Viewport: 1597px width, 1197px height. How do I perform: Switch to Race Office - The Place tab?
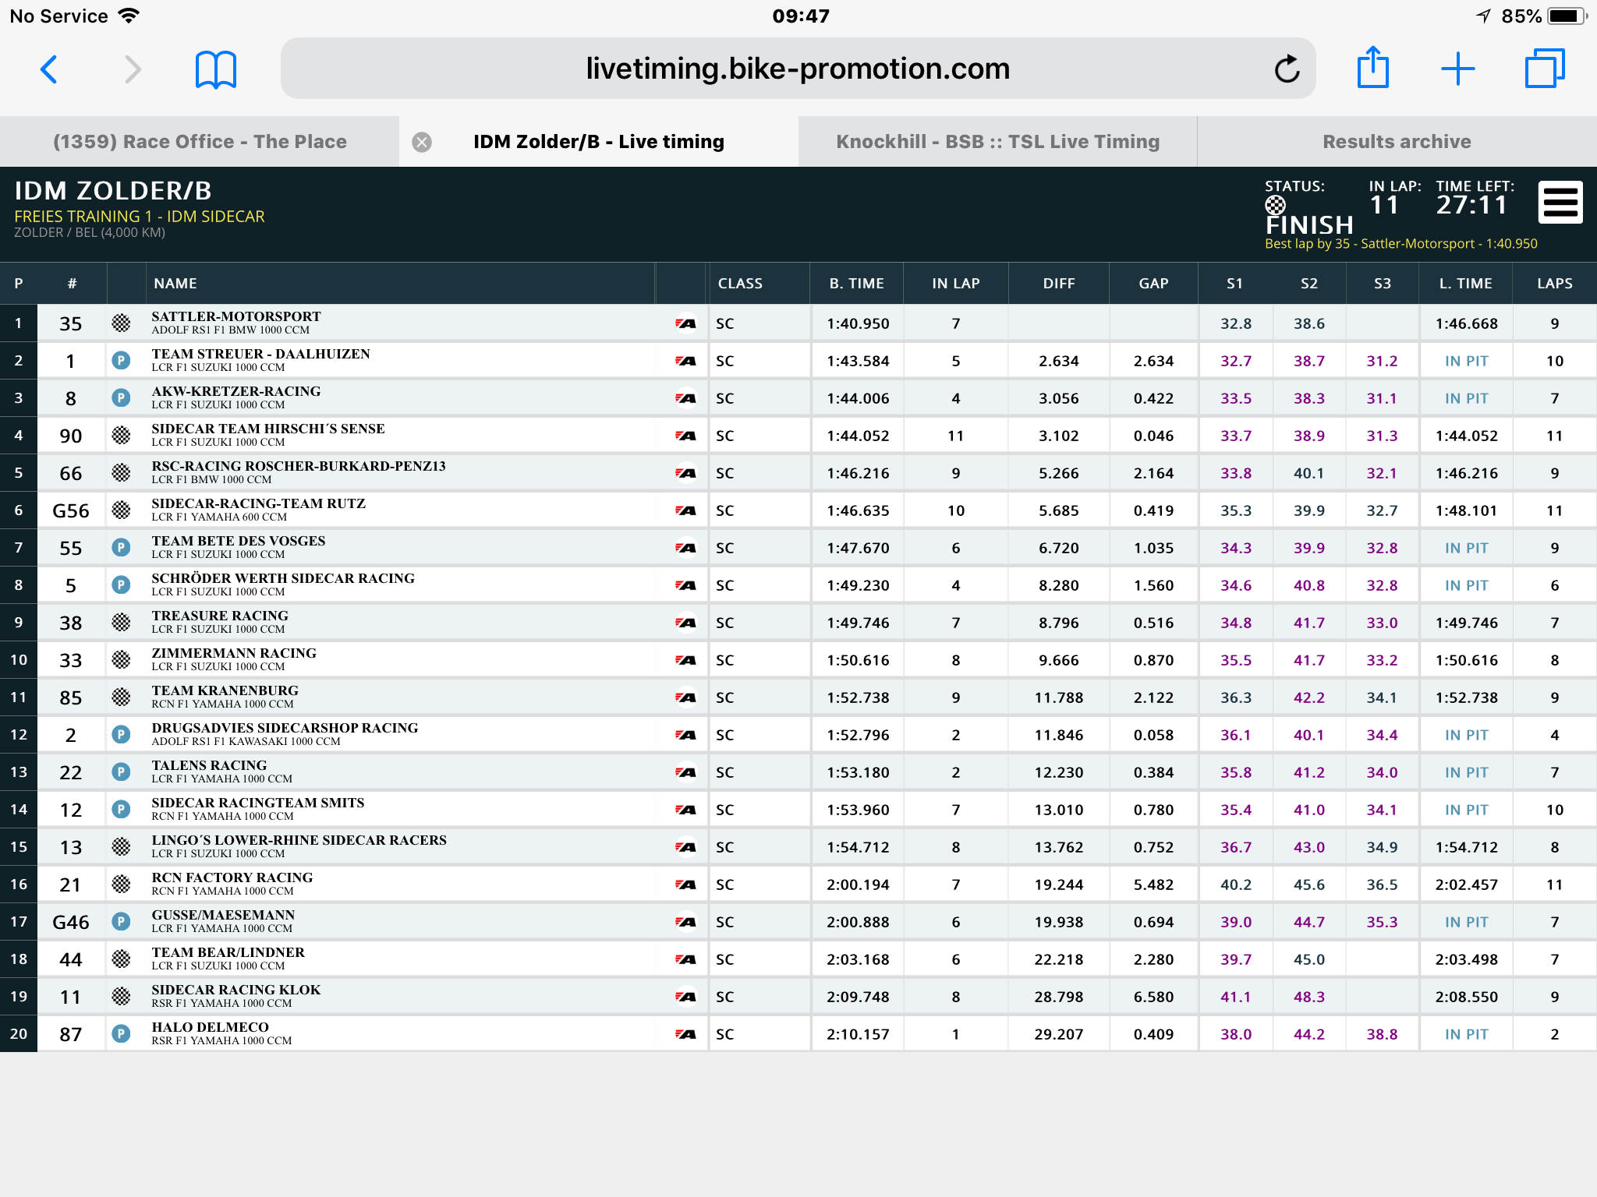pos(200,142)
